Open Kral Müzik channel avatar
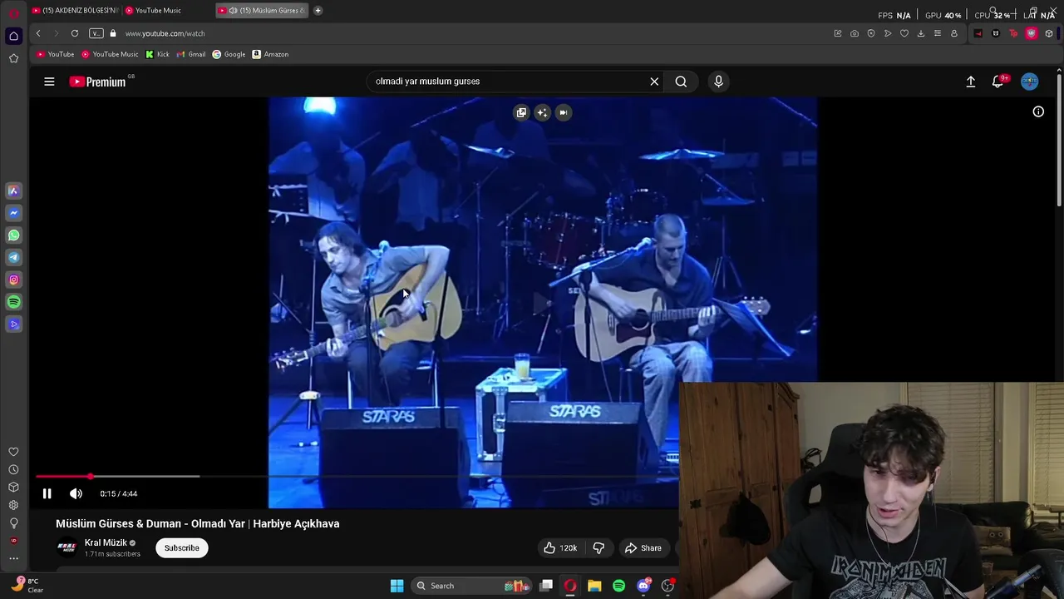The image size is (1064, 599). 66,547
